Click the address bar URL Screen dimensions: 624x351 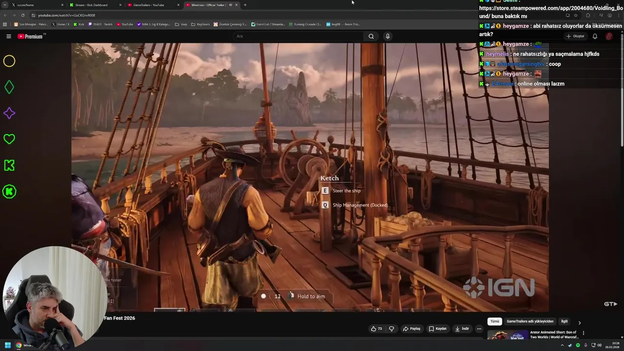tap(67, 15)
